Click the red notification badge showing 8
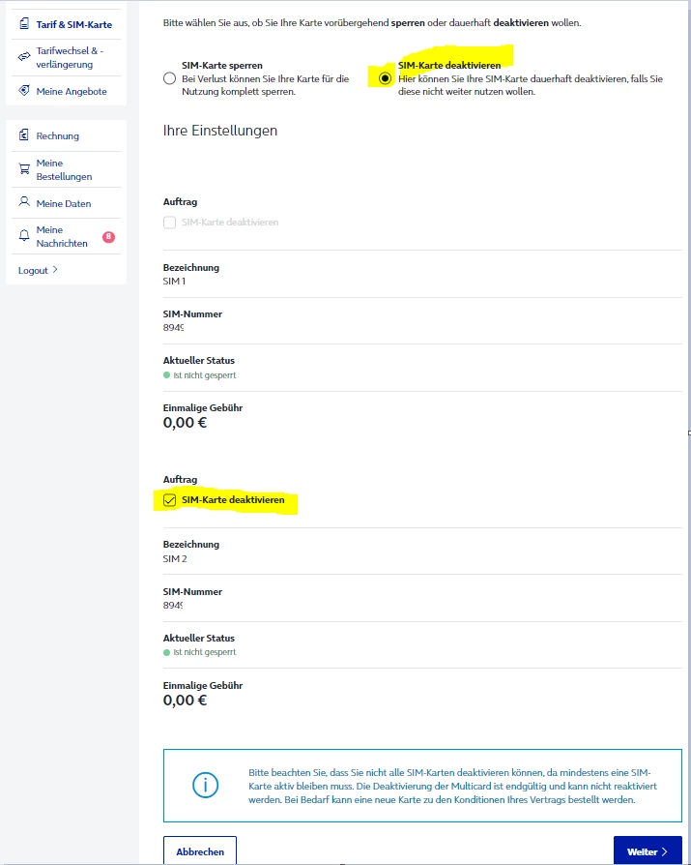The width and height of the screenshot is (691, 865). (x=108, y=237)
